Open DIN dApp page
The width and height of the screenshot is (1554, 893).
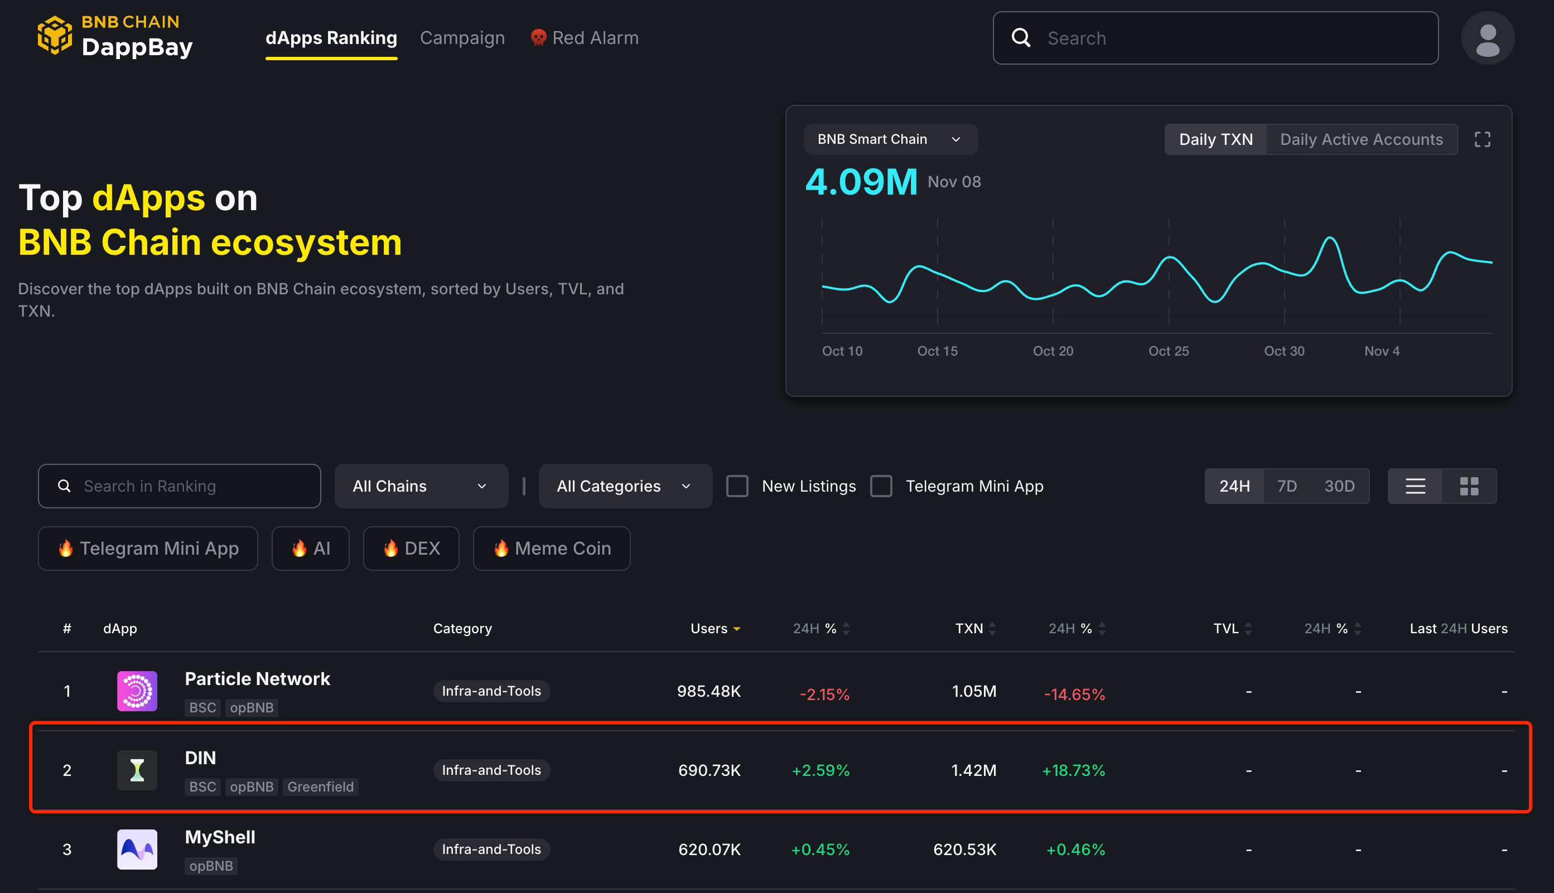200,758
